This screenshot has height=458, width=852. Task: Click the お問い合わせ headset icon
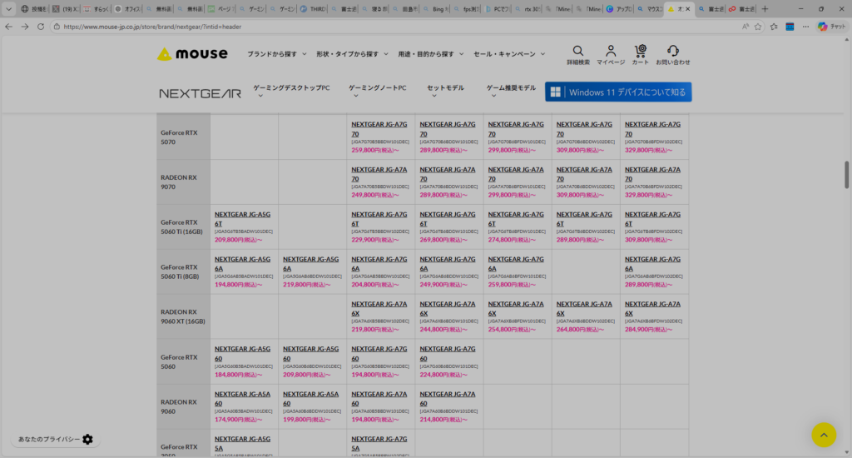pyautogui.click(x=672, y=51)
